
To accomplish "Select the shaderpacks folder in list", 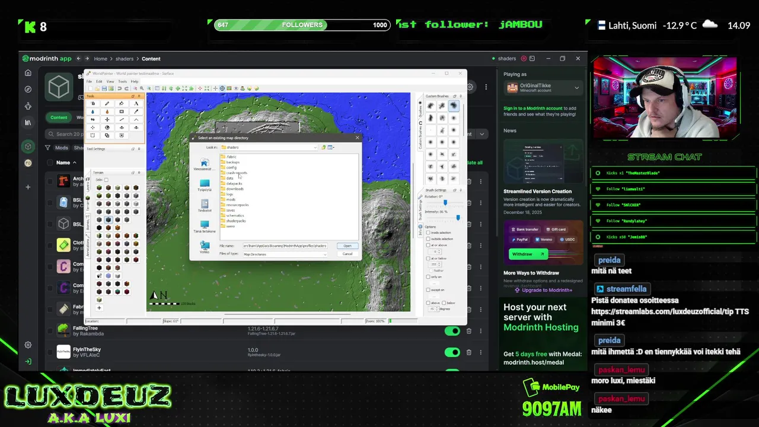I will click(x=233, y=221).
